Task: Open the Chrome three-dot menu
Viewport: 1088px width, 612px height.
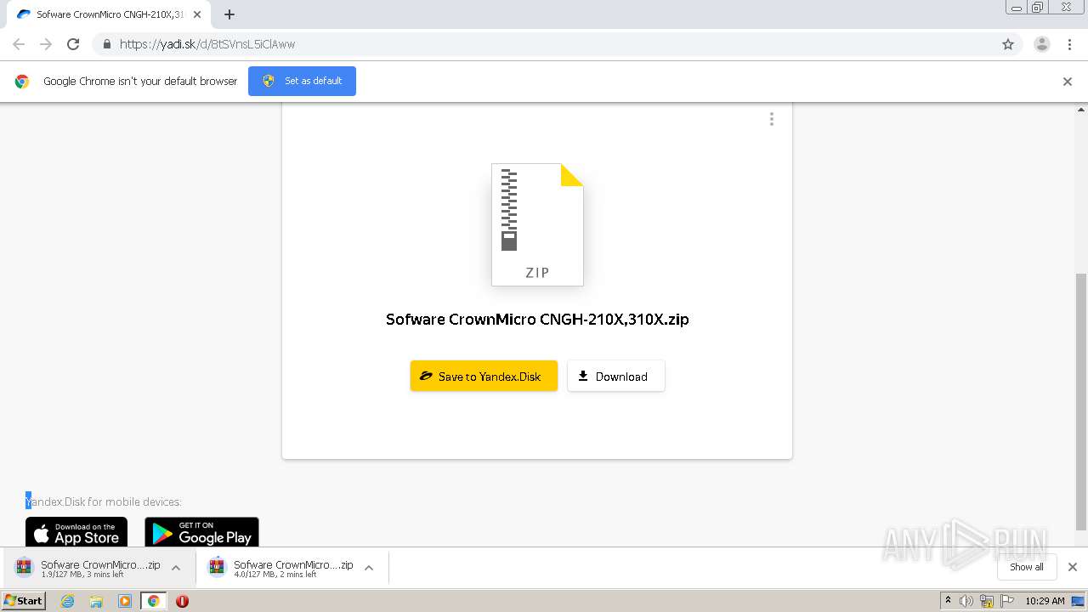Action: tap(1069, 44)
